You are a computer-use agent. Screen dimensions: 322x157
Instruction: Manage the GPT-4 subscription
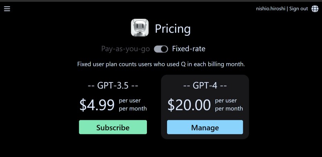point(205,127)
